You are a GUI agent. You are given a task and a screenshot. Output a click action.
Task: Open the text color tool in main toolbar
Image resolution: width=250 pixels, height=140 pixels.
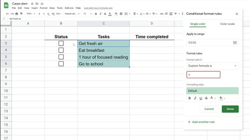110,14
